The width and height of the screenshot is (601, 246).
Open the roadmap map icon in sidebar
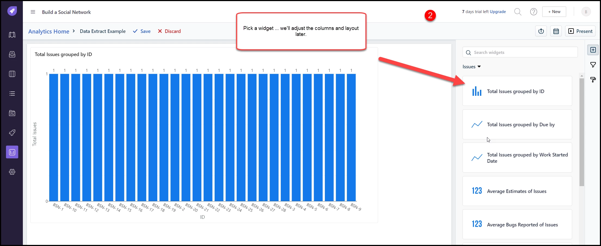(x=12, y=35)
